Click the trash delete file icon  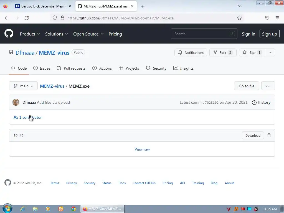coord(269,135)
